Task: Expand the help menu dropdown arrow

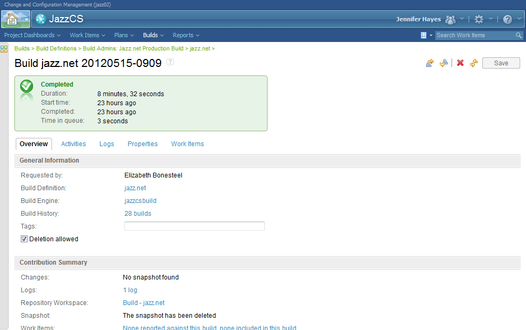Action: pyautogui.click(x=519, y=19)
